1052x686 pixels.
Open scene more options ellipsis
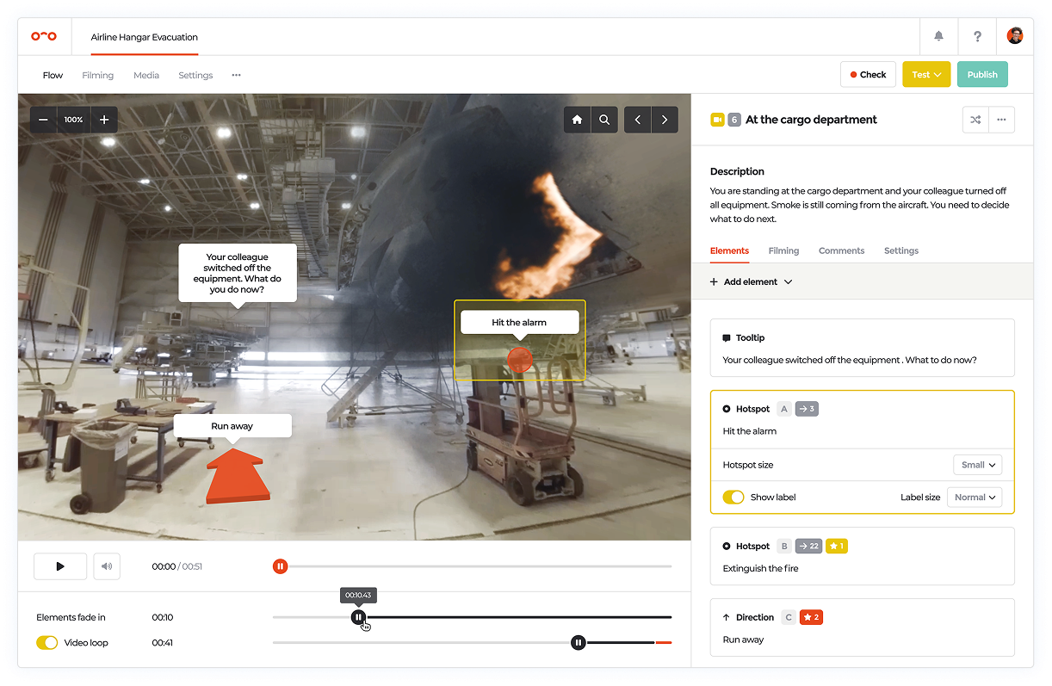coord(1001,120)
